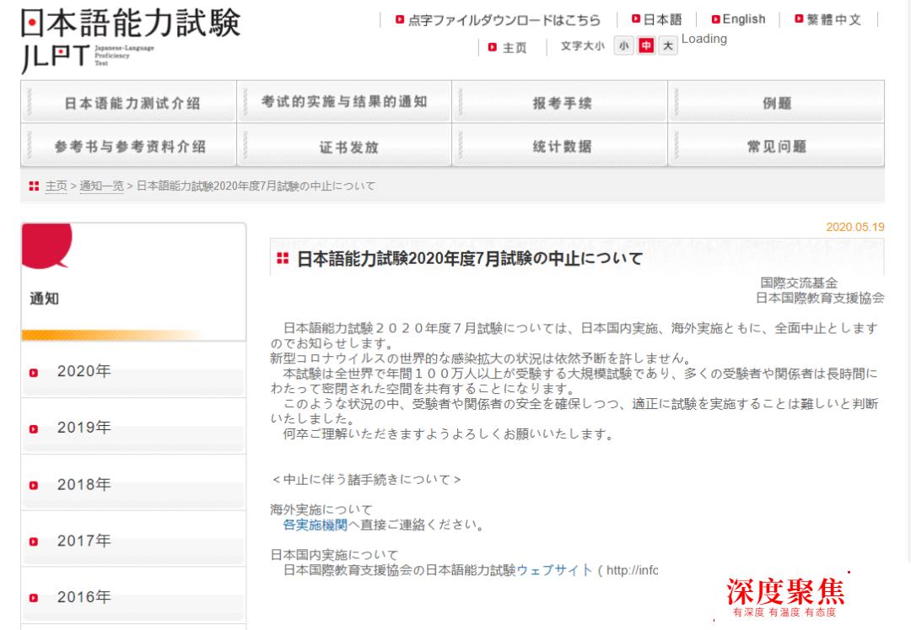Open the 各実施機関 link

coord(315,525)
